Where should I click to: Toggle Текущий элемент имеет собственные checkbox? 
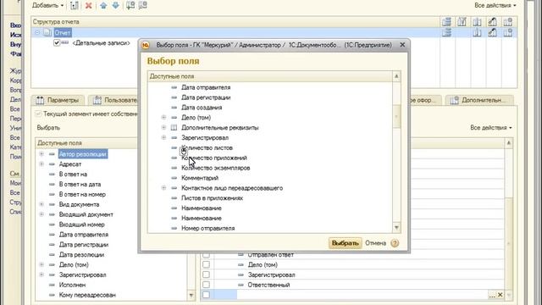tap(38, 114)
